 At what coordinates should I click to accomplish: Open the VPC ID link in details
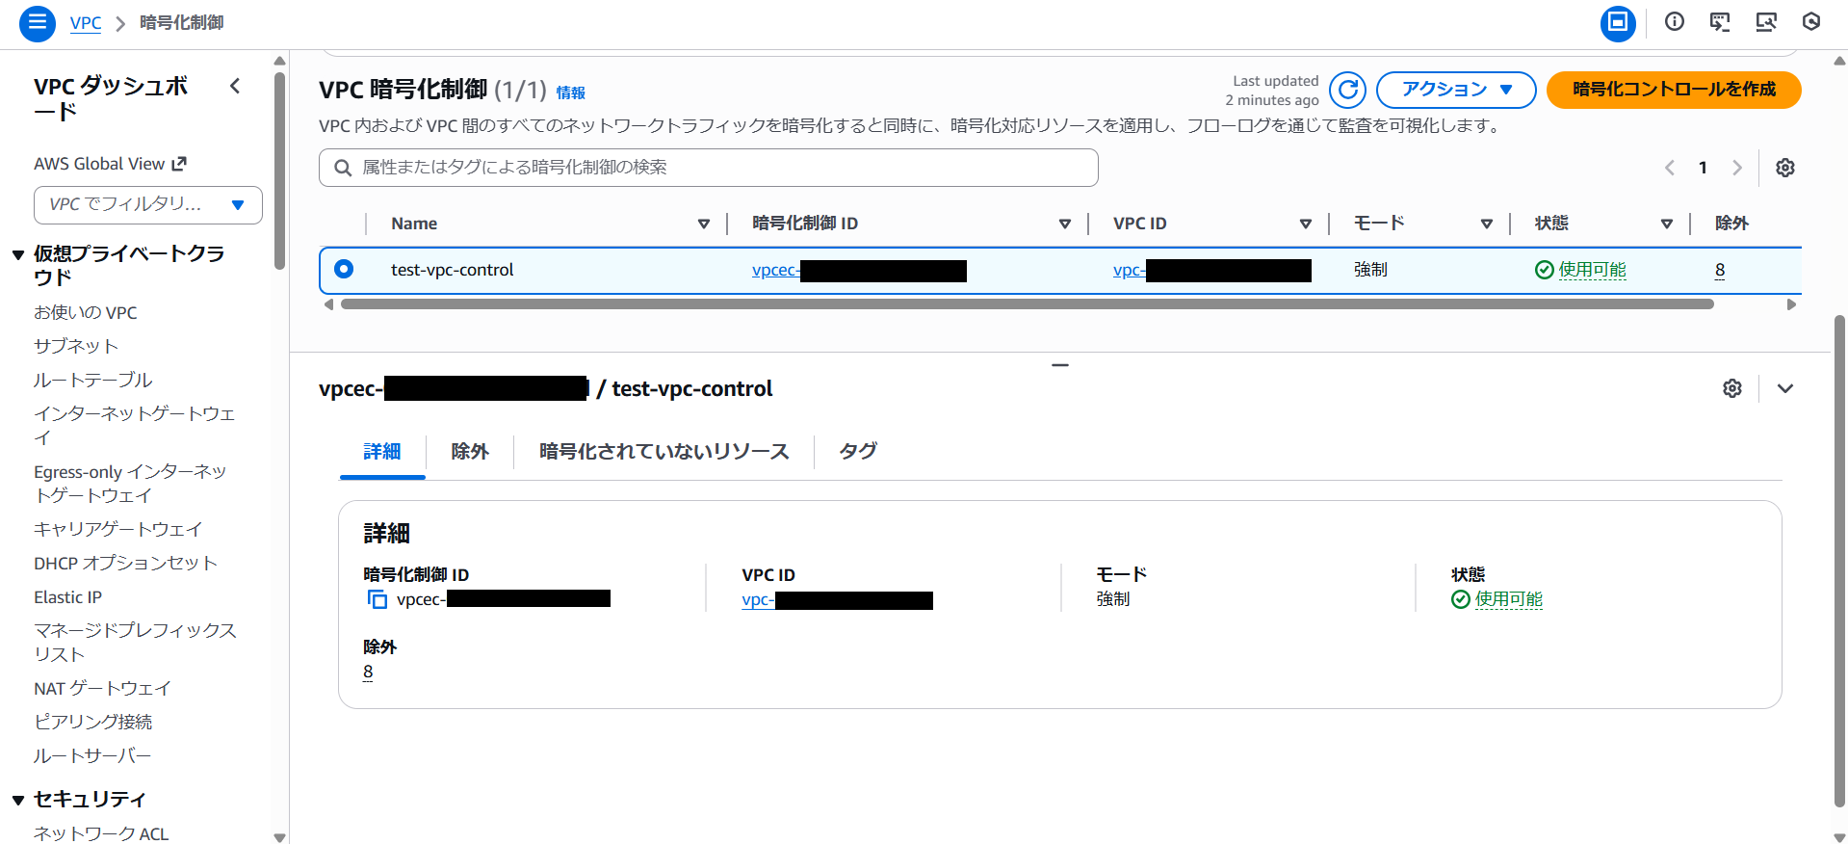pos(837,599)
